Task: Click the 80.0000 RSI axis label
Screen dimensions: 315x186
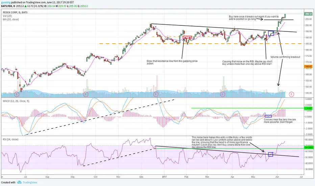Action: pyautogui.click(x=309, y=140)
